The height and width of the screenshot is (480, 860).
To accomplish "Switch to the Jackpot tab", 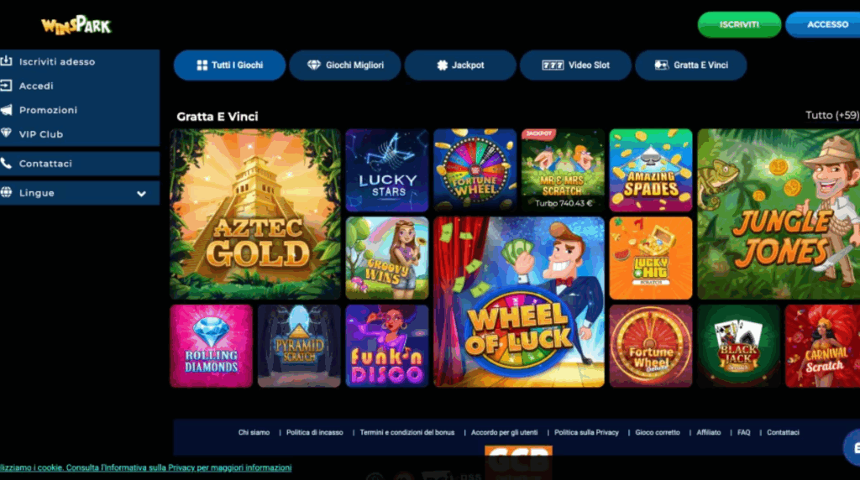I will 460,65.
